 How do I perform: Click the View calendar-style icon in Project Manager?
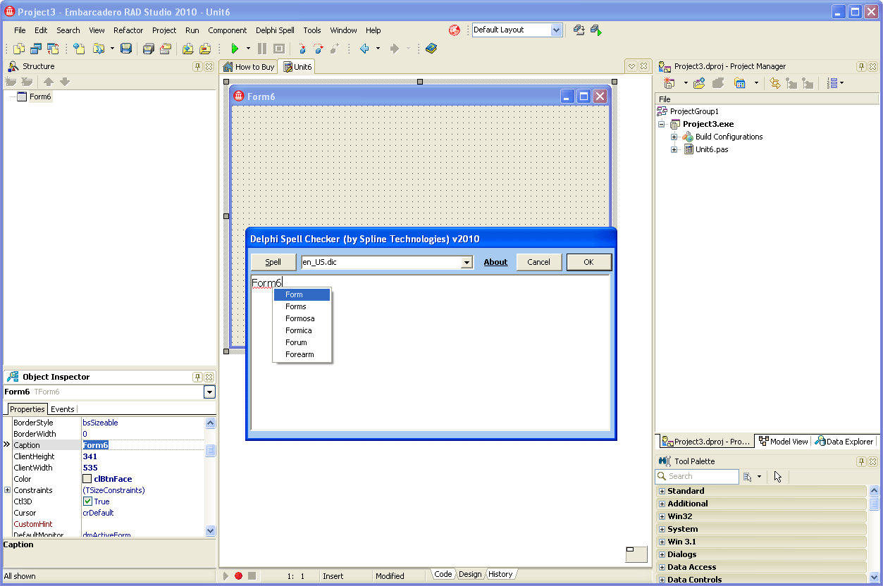[739, 83]
